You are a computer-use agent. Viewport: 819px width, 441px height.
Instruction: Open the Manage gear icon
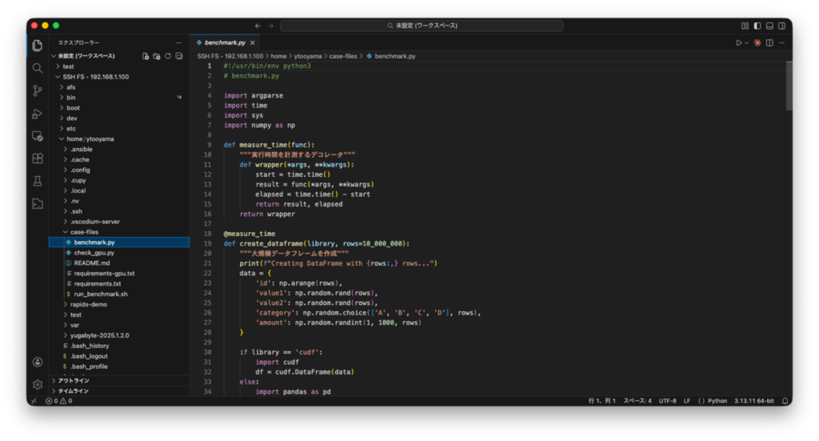point(37,384)
